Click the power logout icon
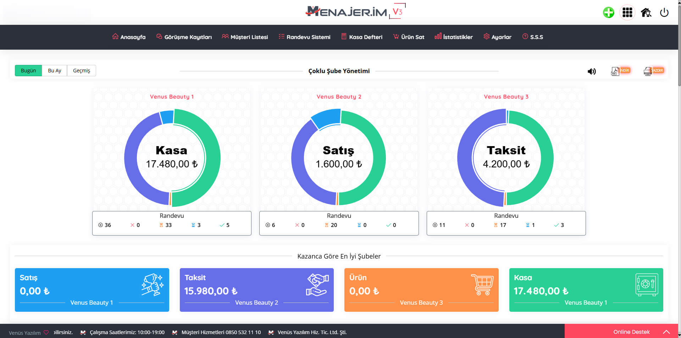 664,13
